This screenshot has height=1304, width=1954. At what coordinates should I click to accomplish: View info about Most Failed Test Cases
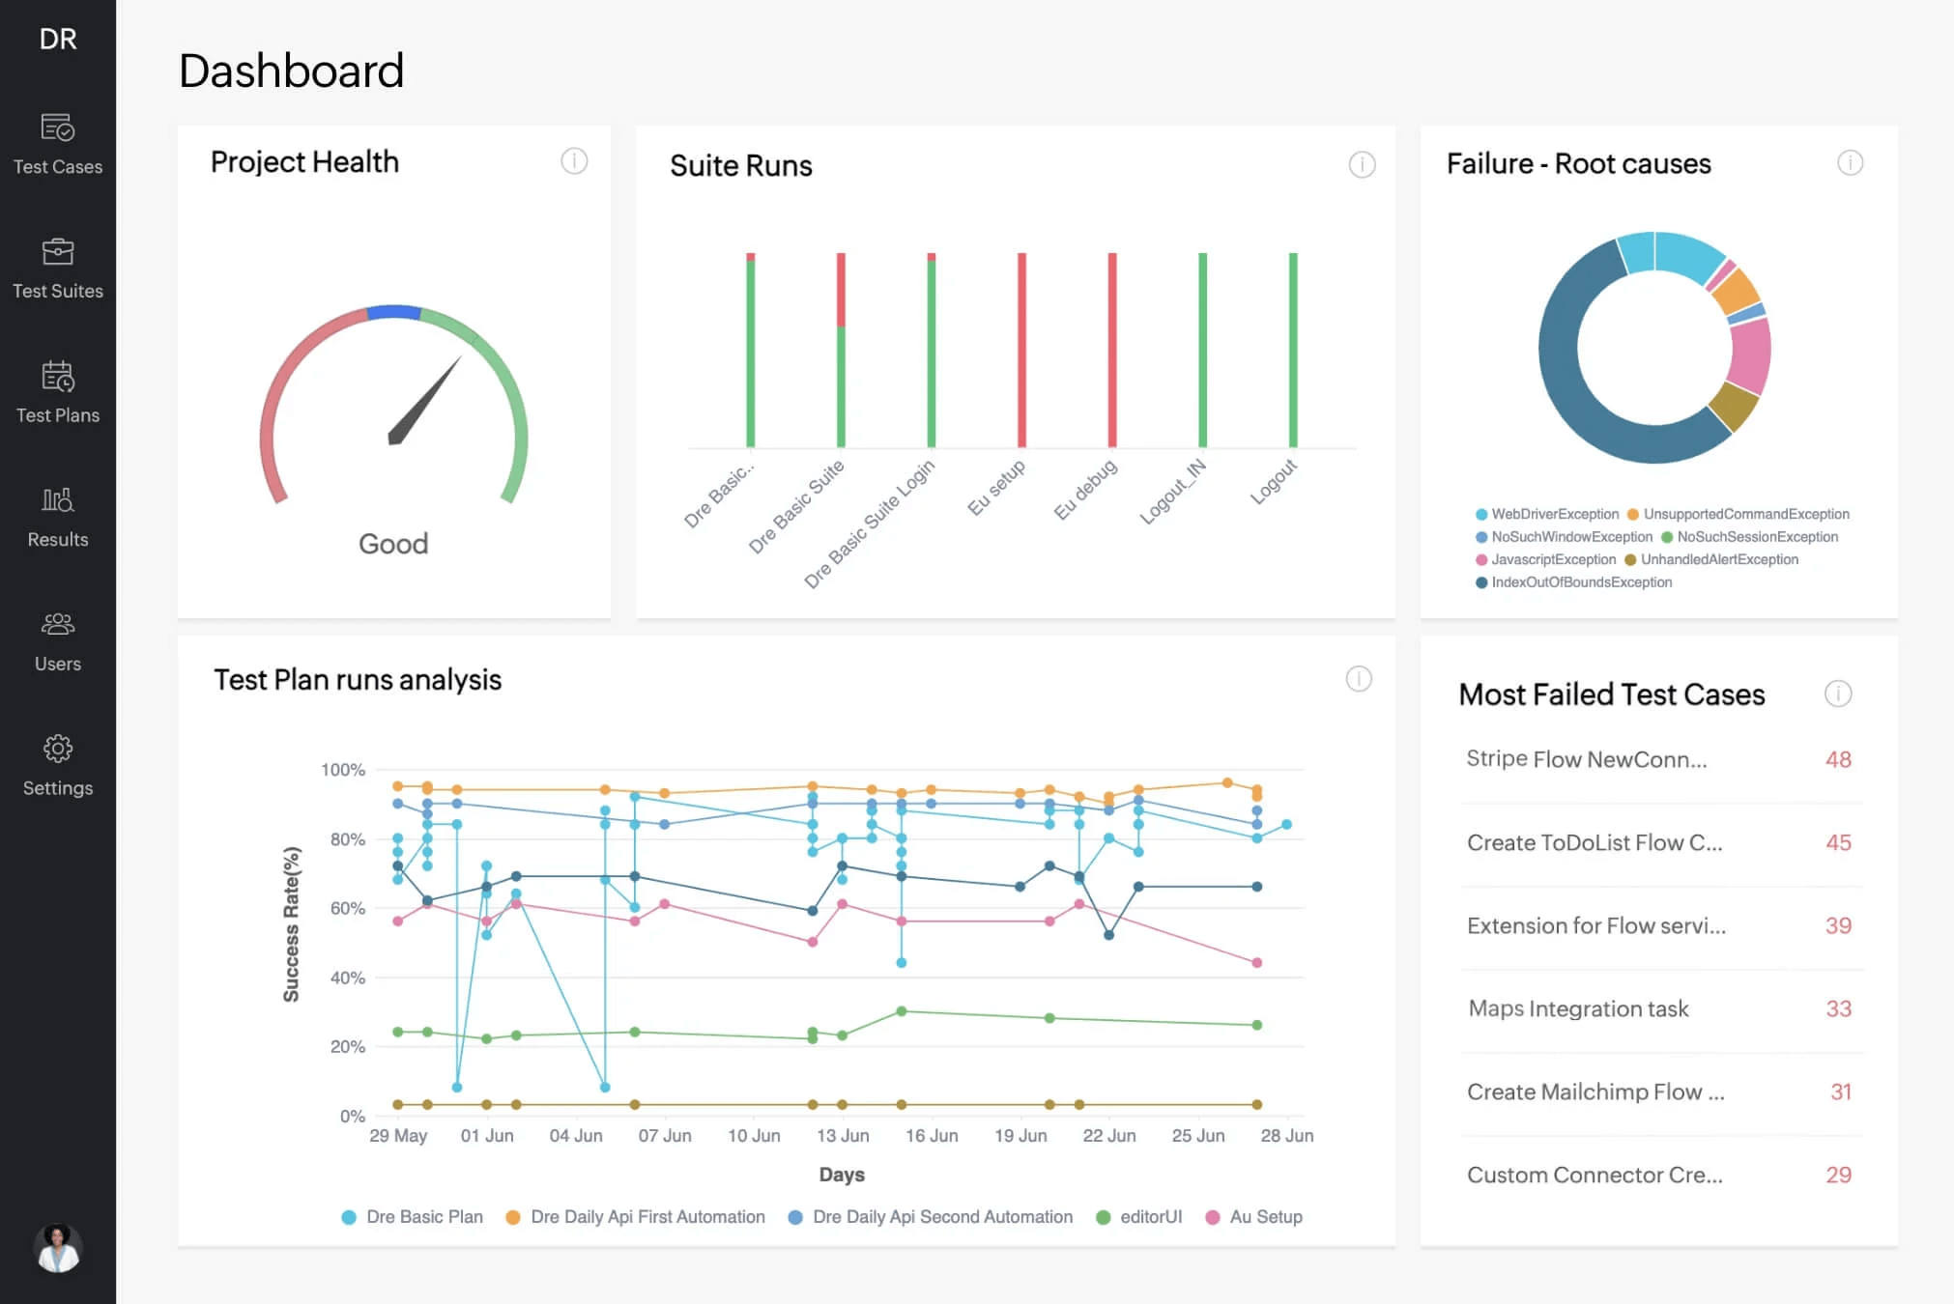coord(1837,694)
